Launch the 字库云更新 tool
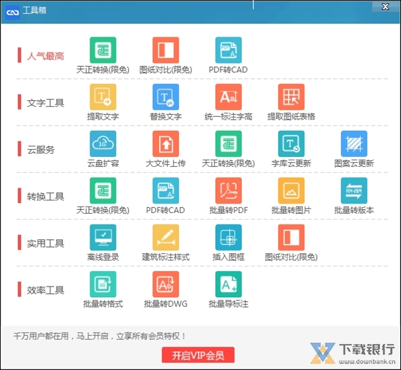Screen dimensions: 401x370 [x=291, y=144]
